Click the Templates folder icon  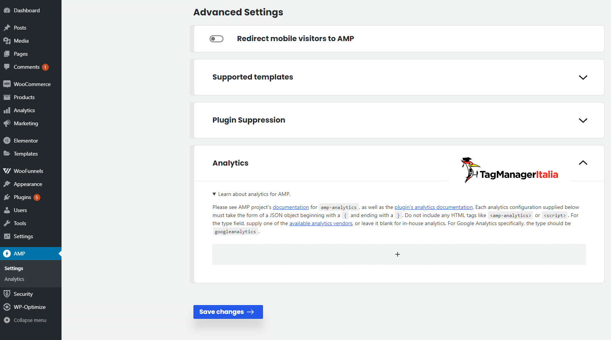[7, 154]
